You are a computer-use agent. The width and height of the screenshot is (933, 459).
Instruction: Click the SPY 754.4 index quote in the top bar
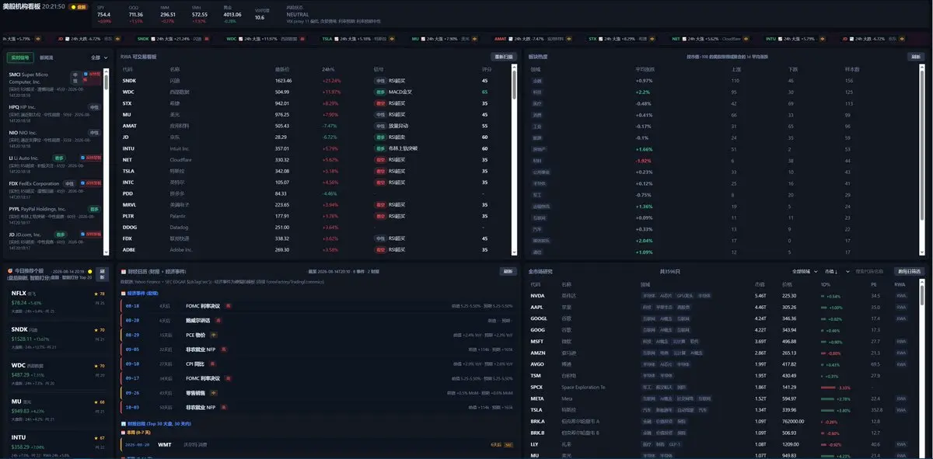pos(104,14)
